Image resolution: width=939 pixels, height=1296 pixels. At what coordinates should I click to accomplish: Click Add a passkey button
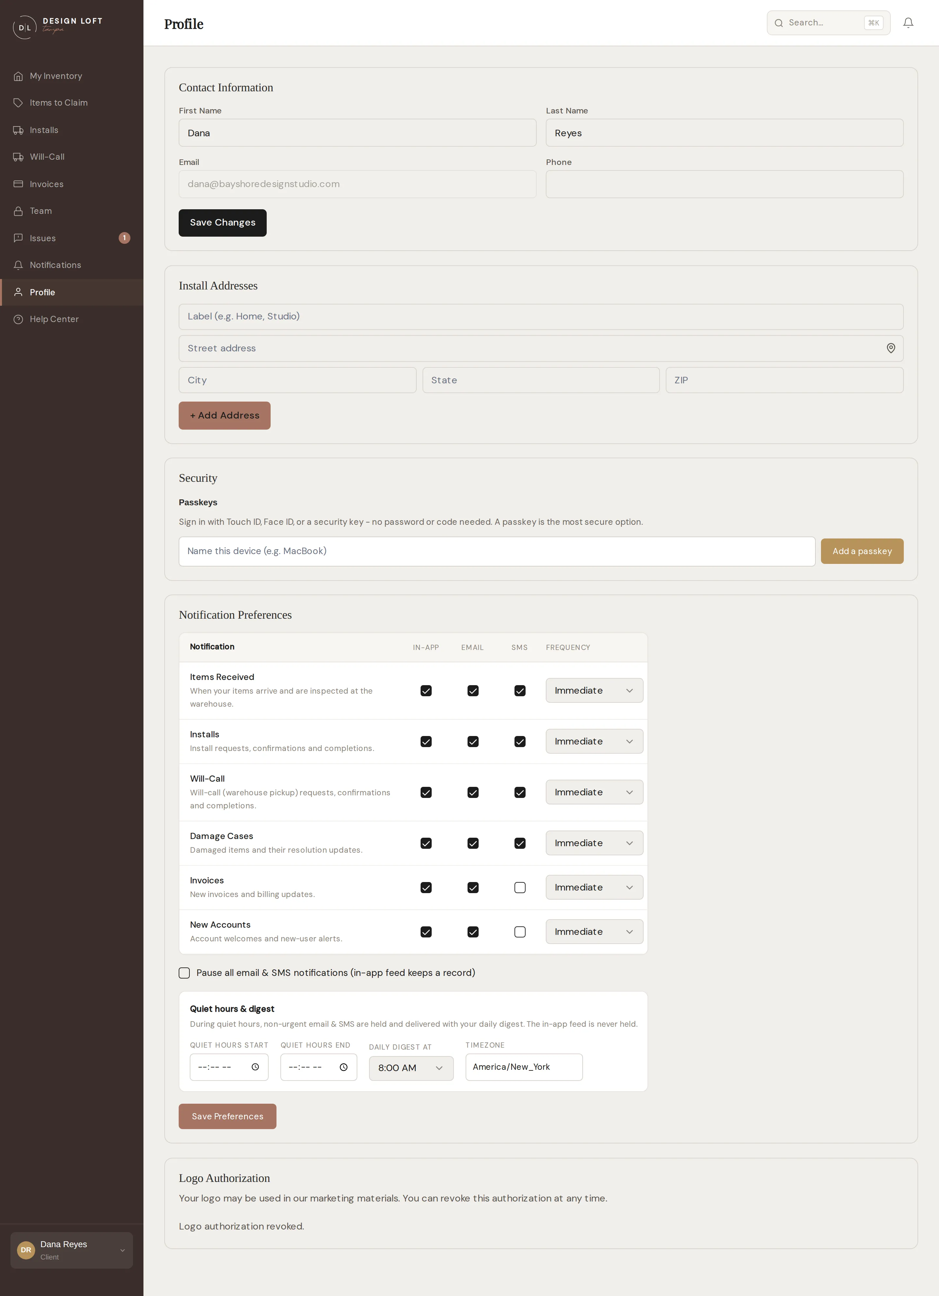click(x=862, y=552)
